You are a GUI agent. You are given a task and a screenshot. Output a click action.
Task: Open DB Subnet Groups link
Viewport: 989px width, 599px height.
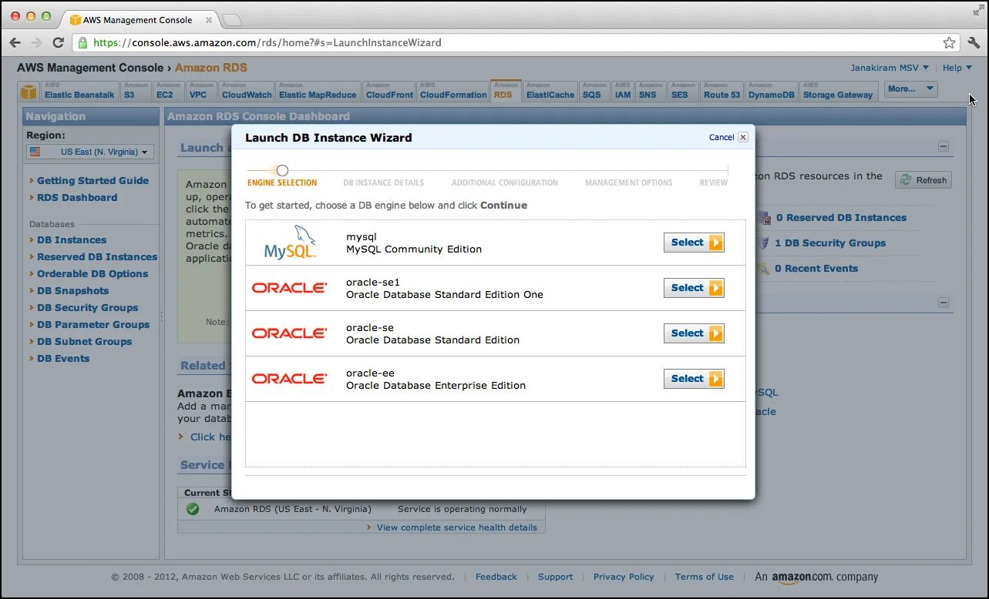point(85,341)
